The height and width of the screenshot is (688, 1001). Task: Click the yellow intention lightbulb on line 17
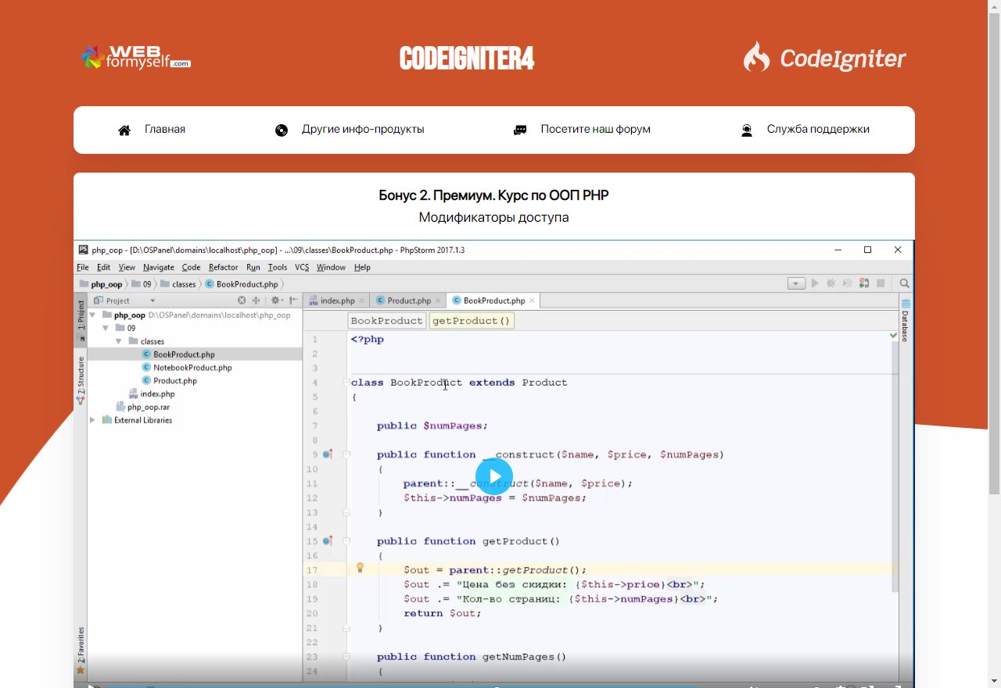pos(361,569)
